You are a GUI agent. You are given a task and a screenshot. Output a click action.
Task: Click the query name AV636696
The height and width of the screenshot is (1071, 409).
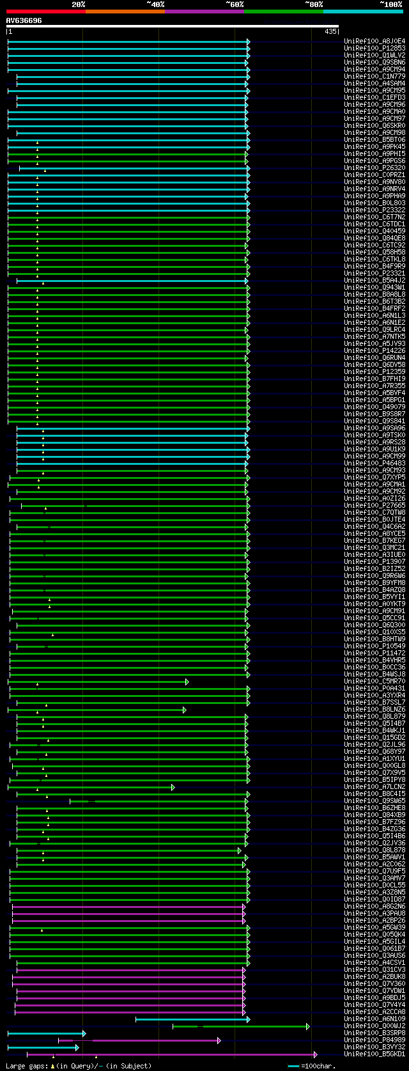24,20
